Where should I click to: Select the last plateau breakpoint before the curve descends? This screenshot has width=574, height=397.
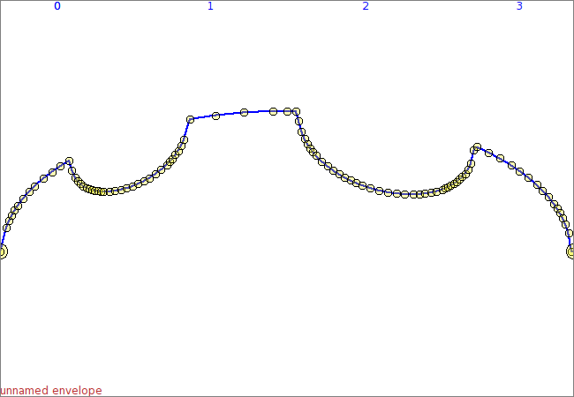[296, 111]
